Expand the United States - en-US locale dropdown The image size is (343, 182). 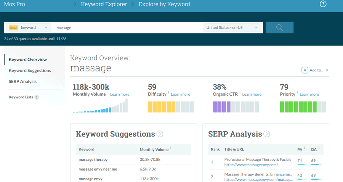[x=233, y=27]
